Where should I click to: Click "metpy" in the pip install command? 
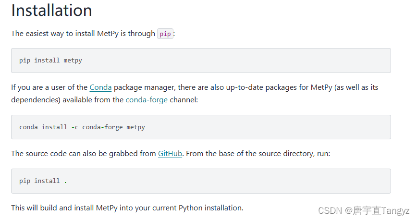coord(73,61)
